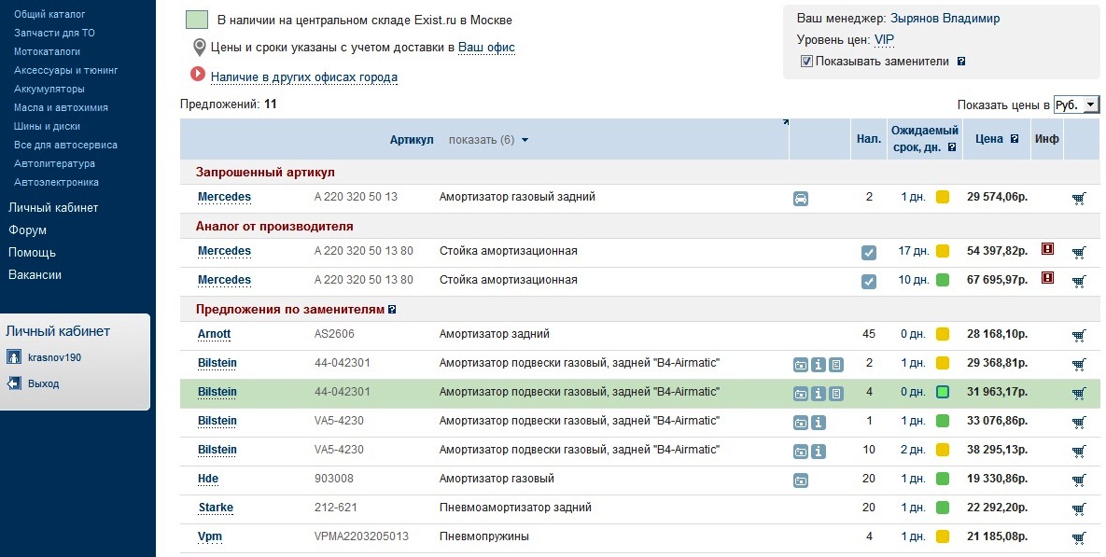Add the 67 695,97р. Mercedes strut to cart

(1079, 282)
